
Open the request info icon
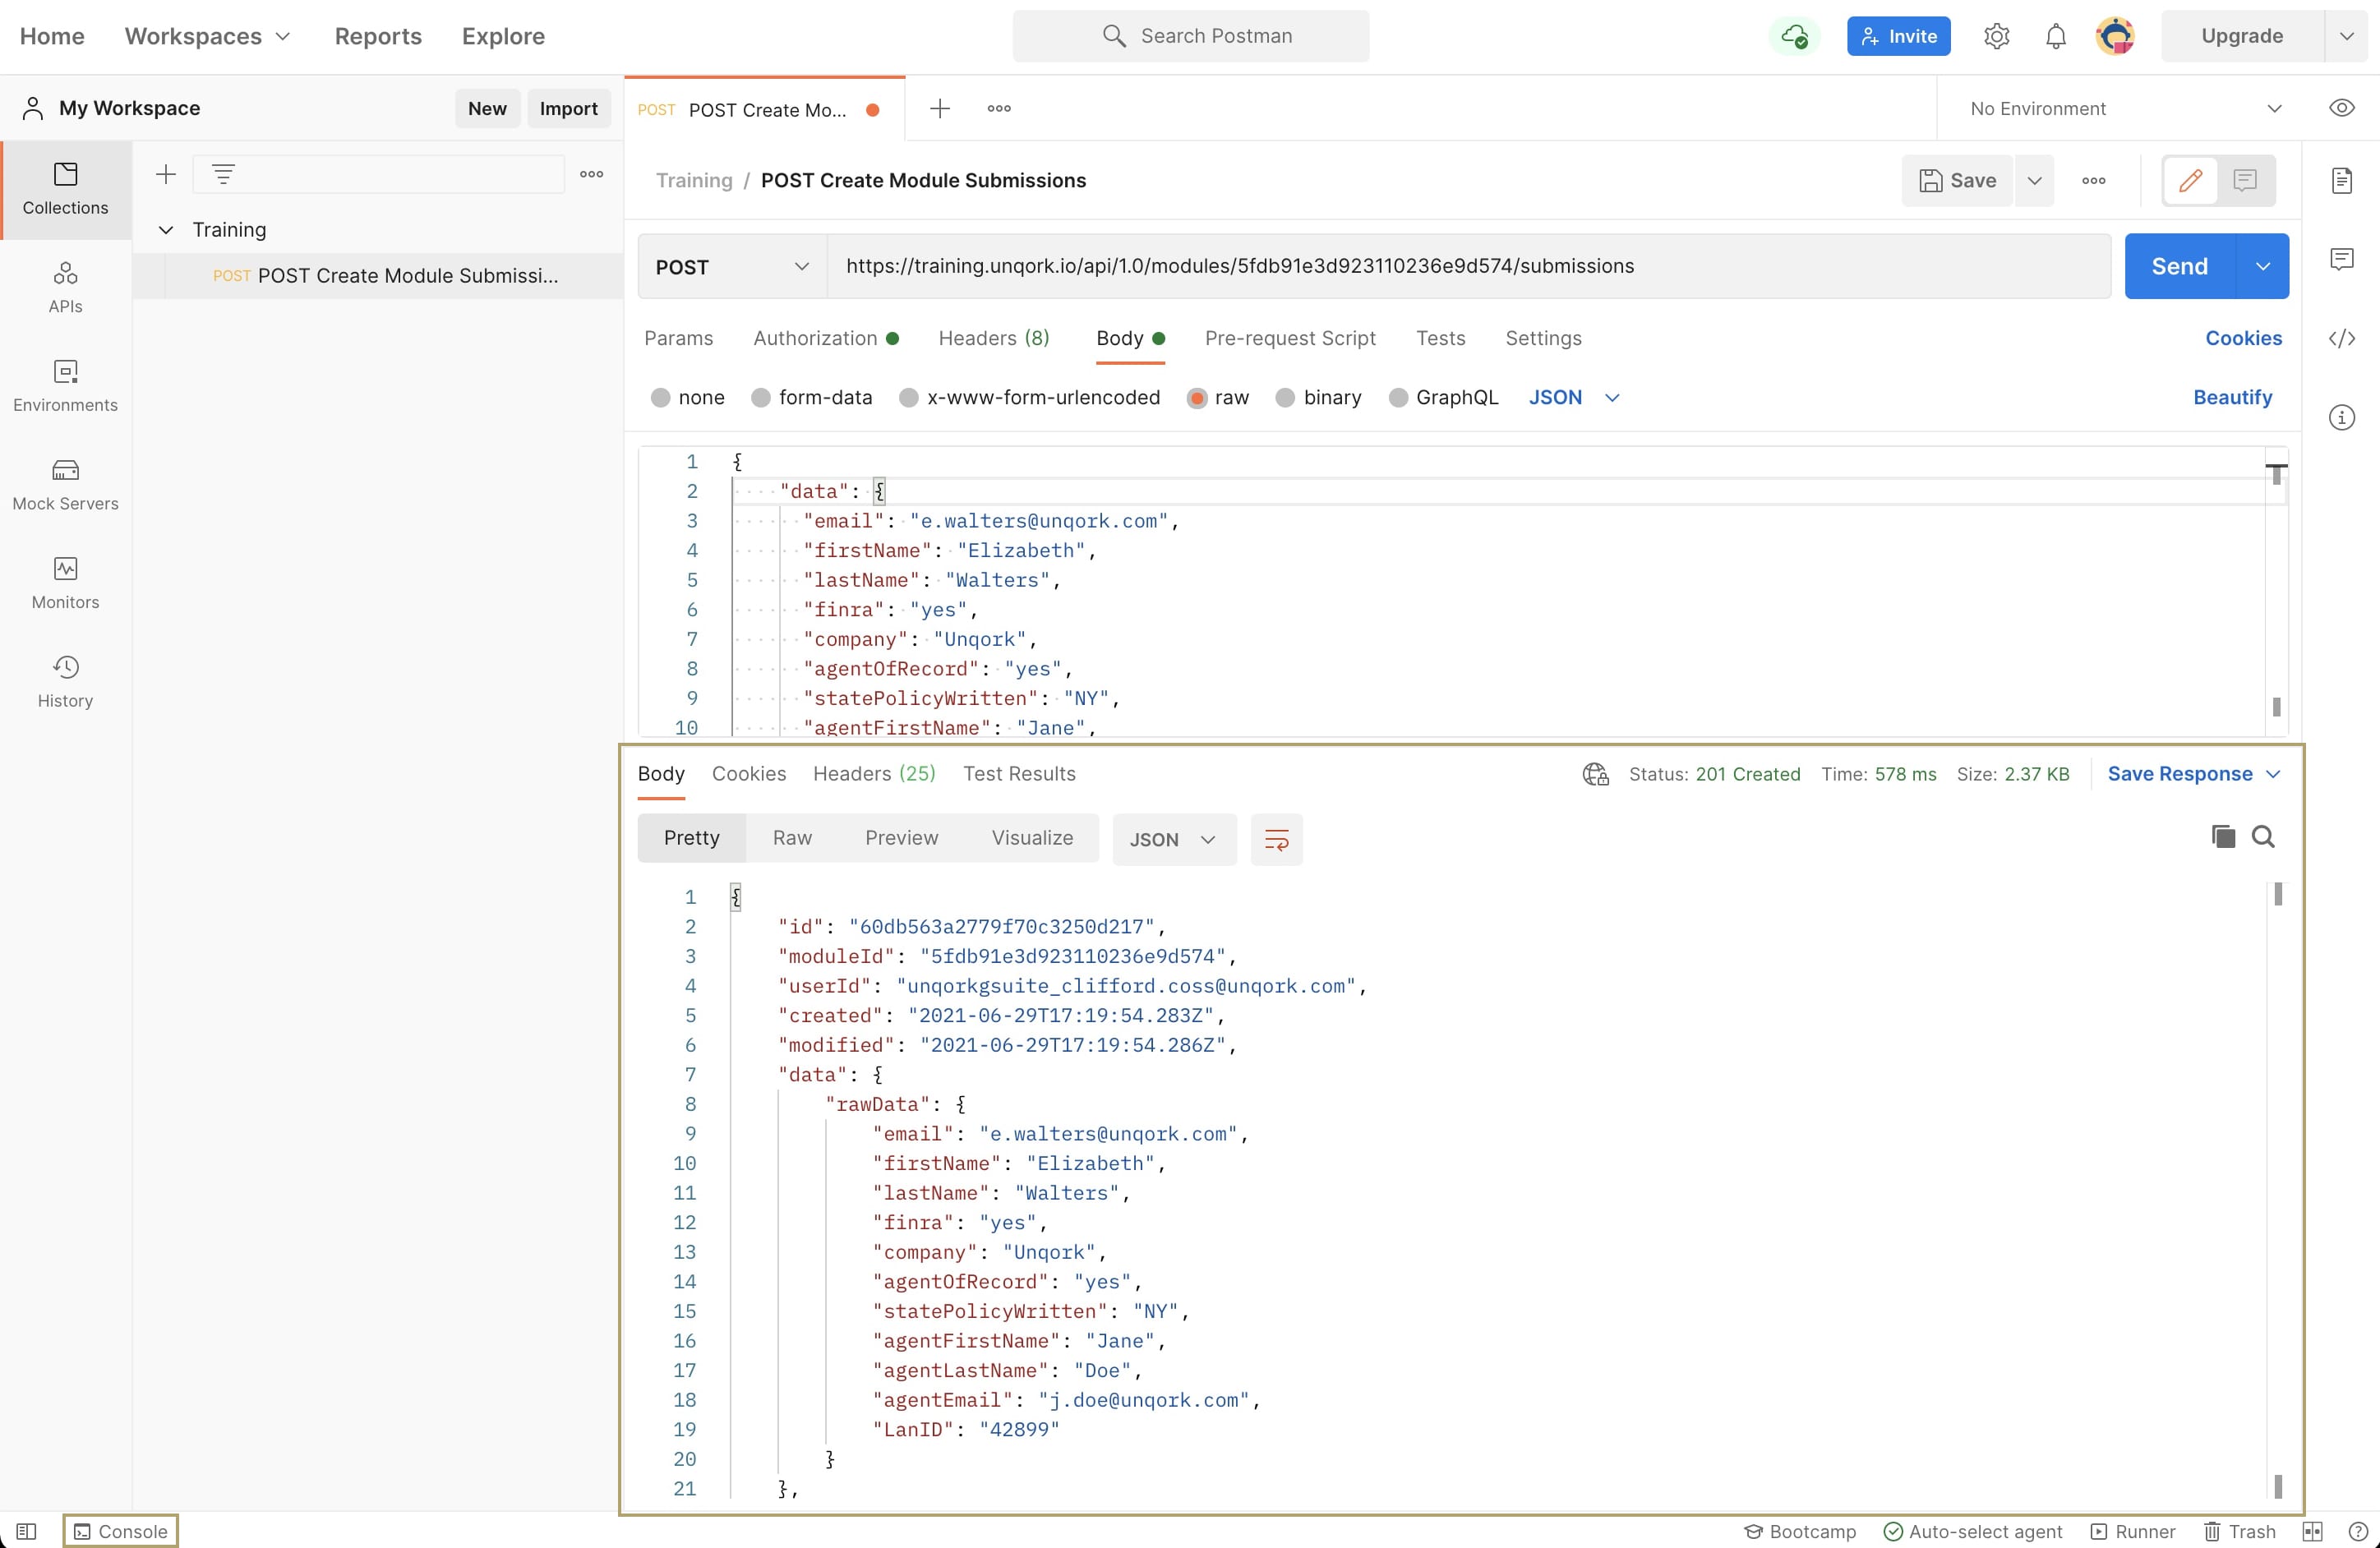coord(2341,417)
